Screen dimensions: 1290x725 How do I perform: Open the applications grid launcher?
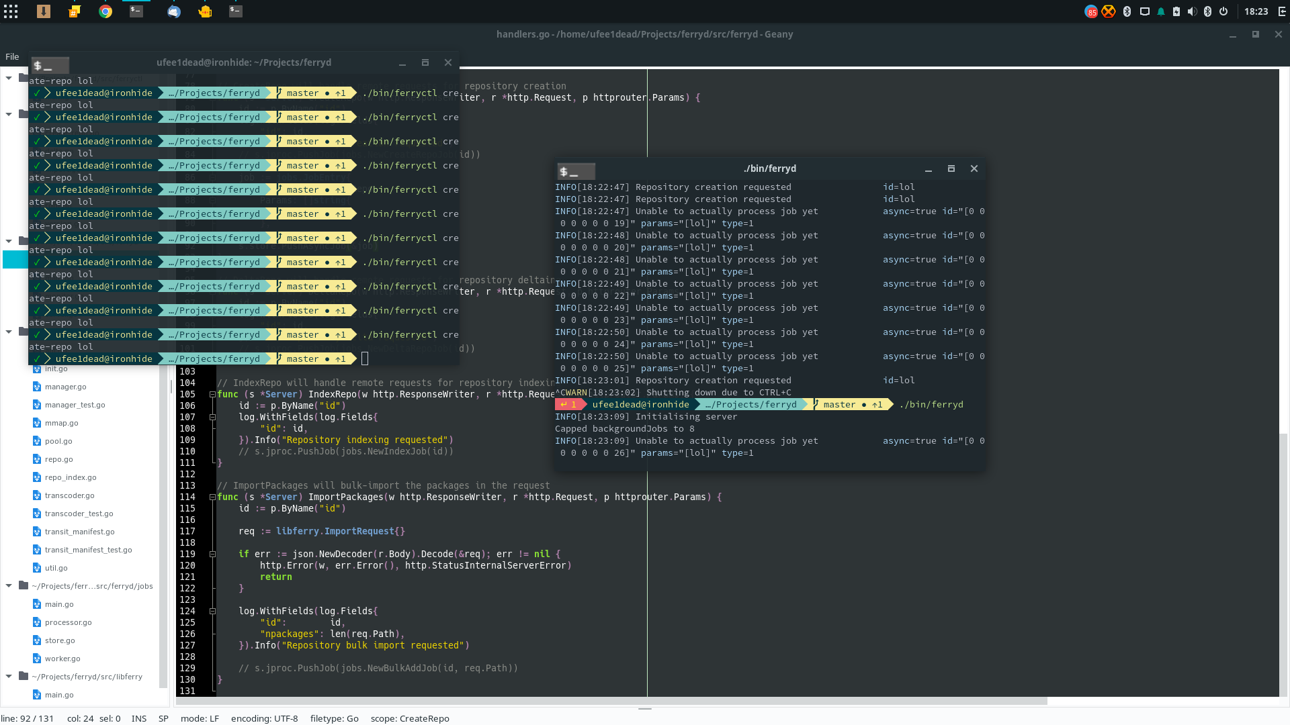pyautogui.click(x=11, y=11)
